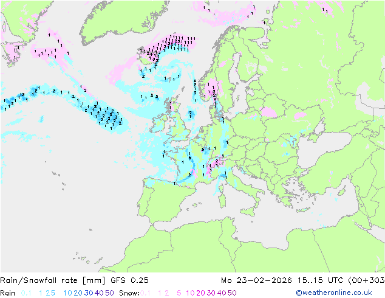385x298 pixels.
Task: Select the Snow legend value 10
Action: [190, 293]
